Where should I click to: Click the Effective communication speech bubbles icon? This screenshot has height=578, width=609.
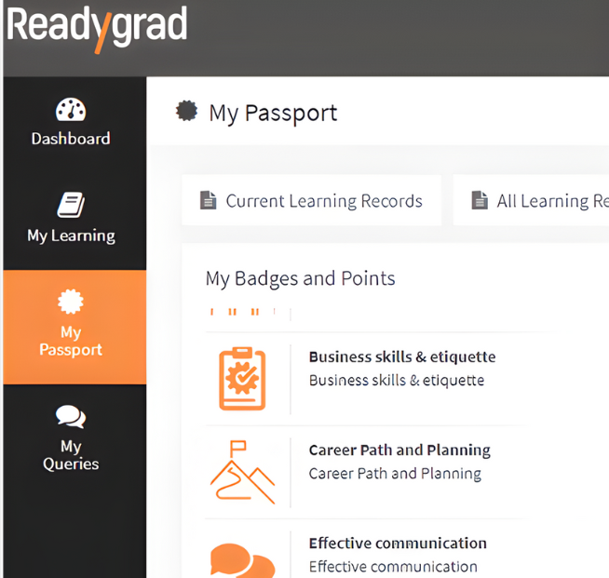click(x=242, y=560)
